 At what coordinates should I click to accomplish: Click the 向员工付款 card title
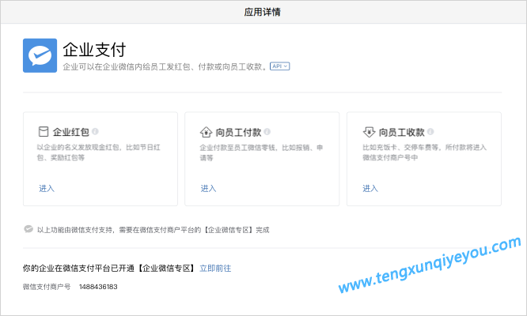238,132
